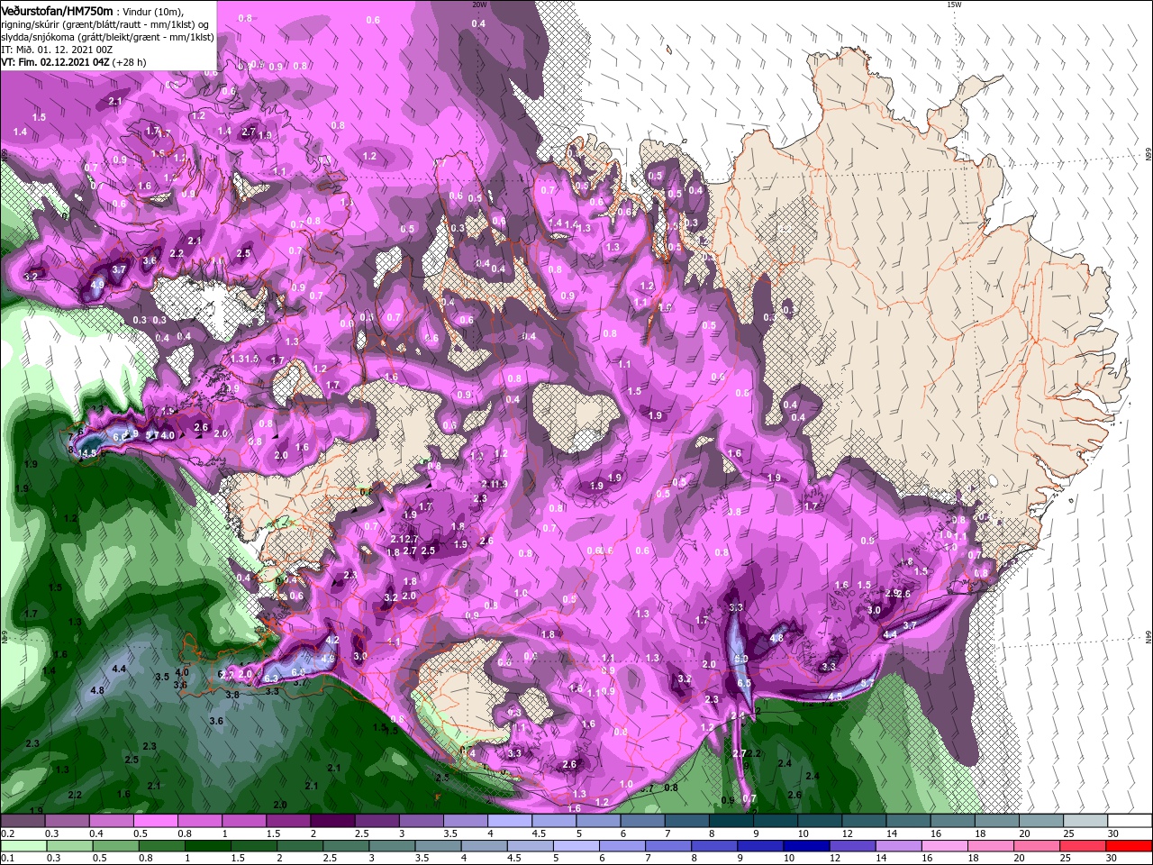The width and height of the screenshot is (1153, 865).
Task: Click the 14.5 precipitation value on the map
Action: click(86, 453)
